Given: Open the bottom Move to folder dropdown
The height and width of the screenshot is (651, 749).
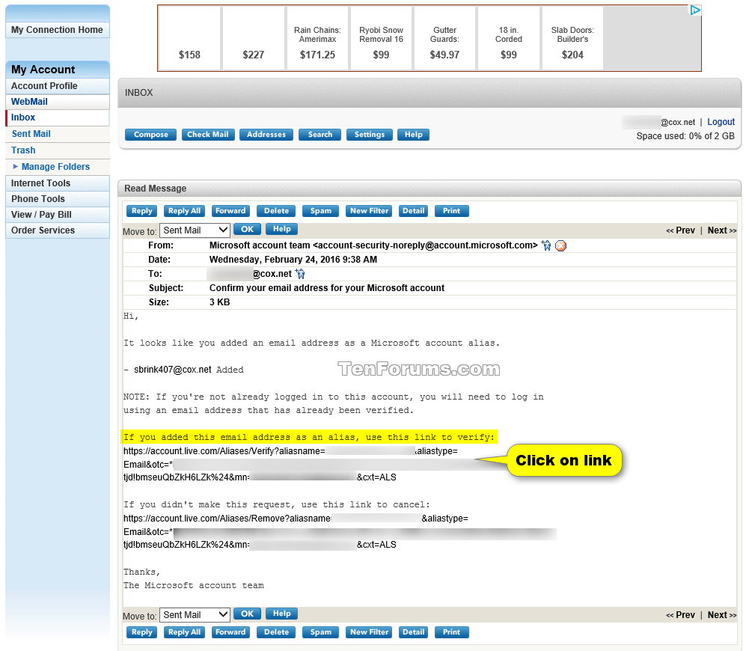Looking at the screenshot, I should coord(195,614).
